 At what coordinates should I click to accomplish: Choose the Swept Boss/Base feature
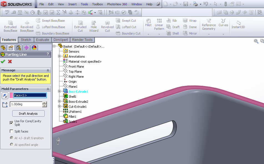[x=50, y=21]
